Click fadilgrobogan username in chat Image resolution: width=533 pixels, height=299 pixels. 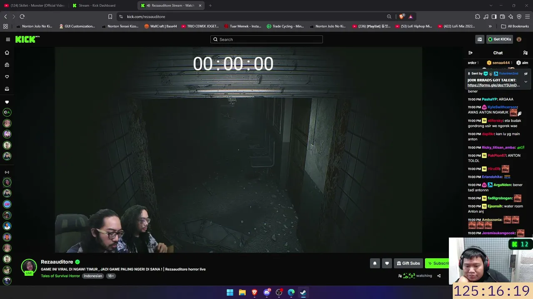coord(500,199)
